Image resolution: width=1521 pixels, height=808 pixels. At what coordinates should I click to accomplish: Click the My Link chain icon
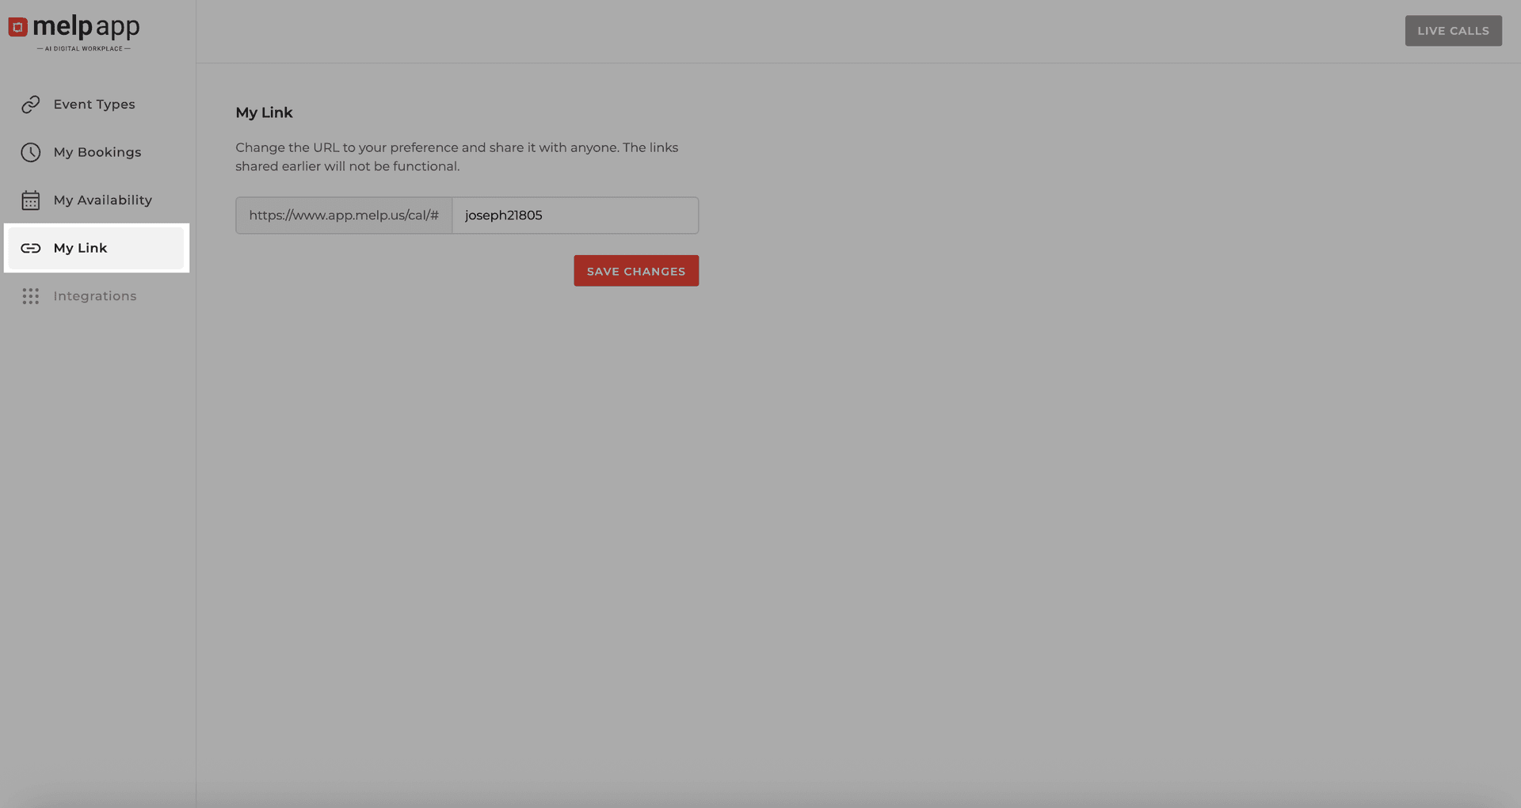(x=31, y=248)
